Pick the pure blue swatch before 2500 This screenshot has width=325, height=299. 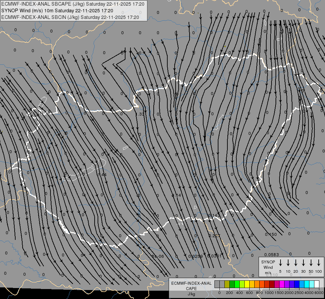click(297, 284)
